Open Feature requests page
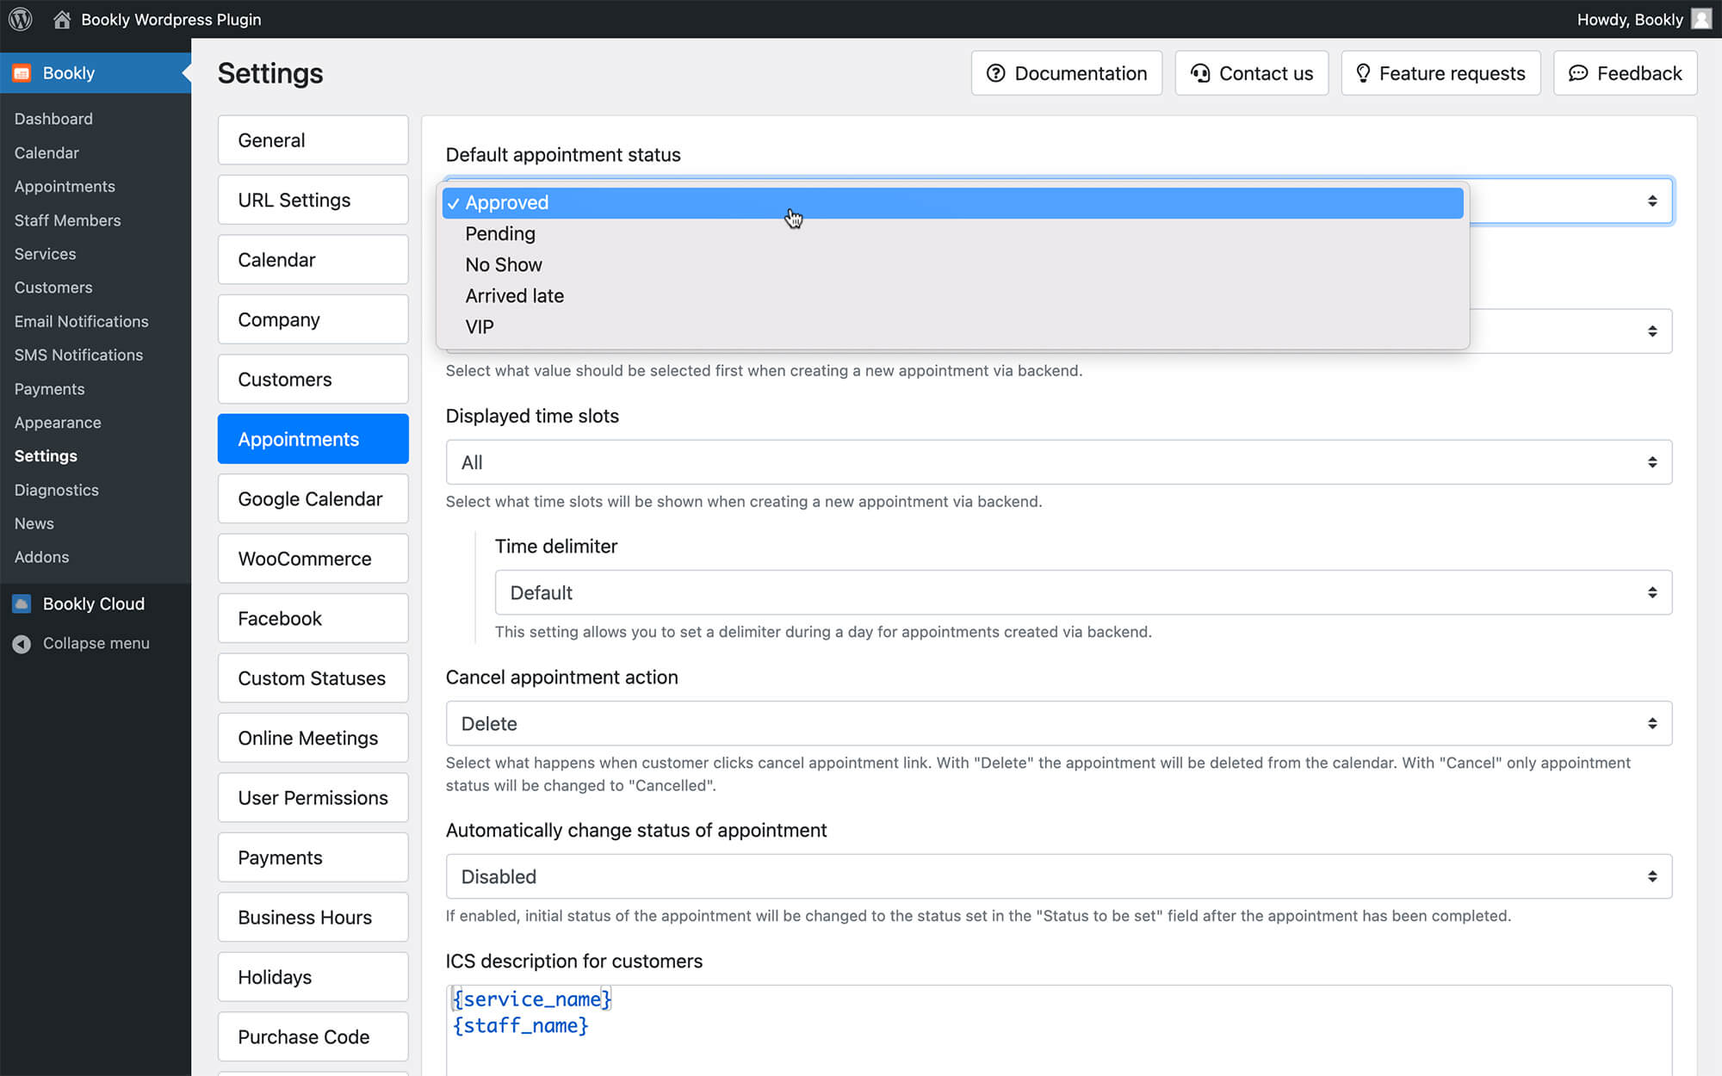Viewport: 1722px width, 1076px height. click(x=1440, y=73)
